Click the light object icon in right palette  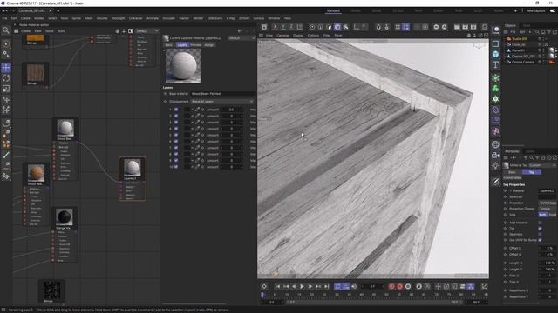click(x=495, y=165)
